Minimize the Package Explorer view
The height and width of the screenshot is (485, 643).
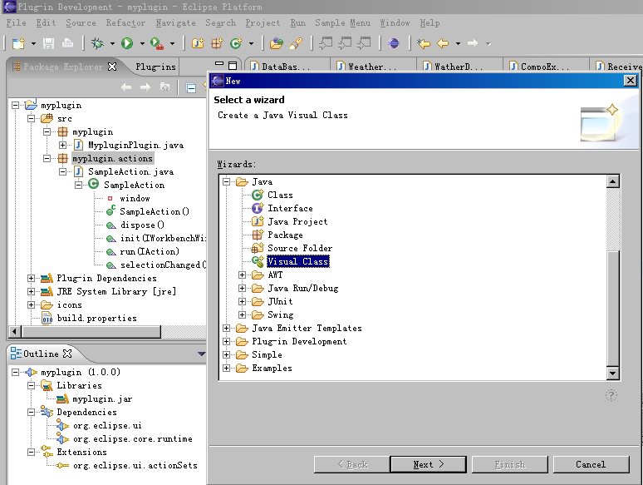pos(219,65)
